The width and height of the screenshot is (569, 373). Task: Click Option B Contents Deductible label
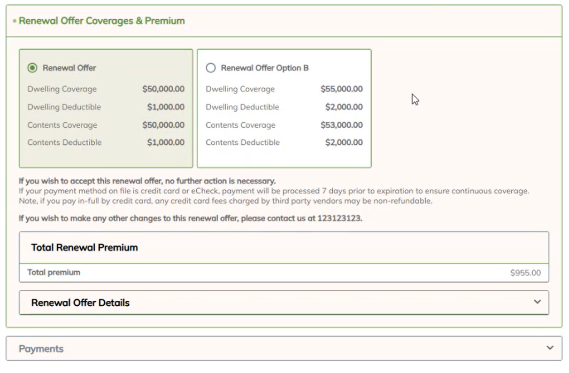(x=243, y=143)
